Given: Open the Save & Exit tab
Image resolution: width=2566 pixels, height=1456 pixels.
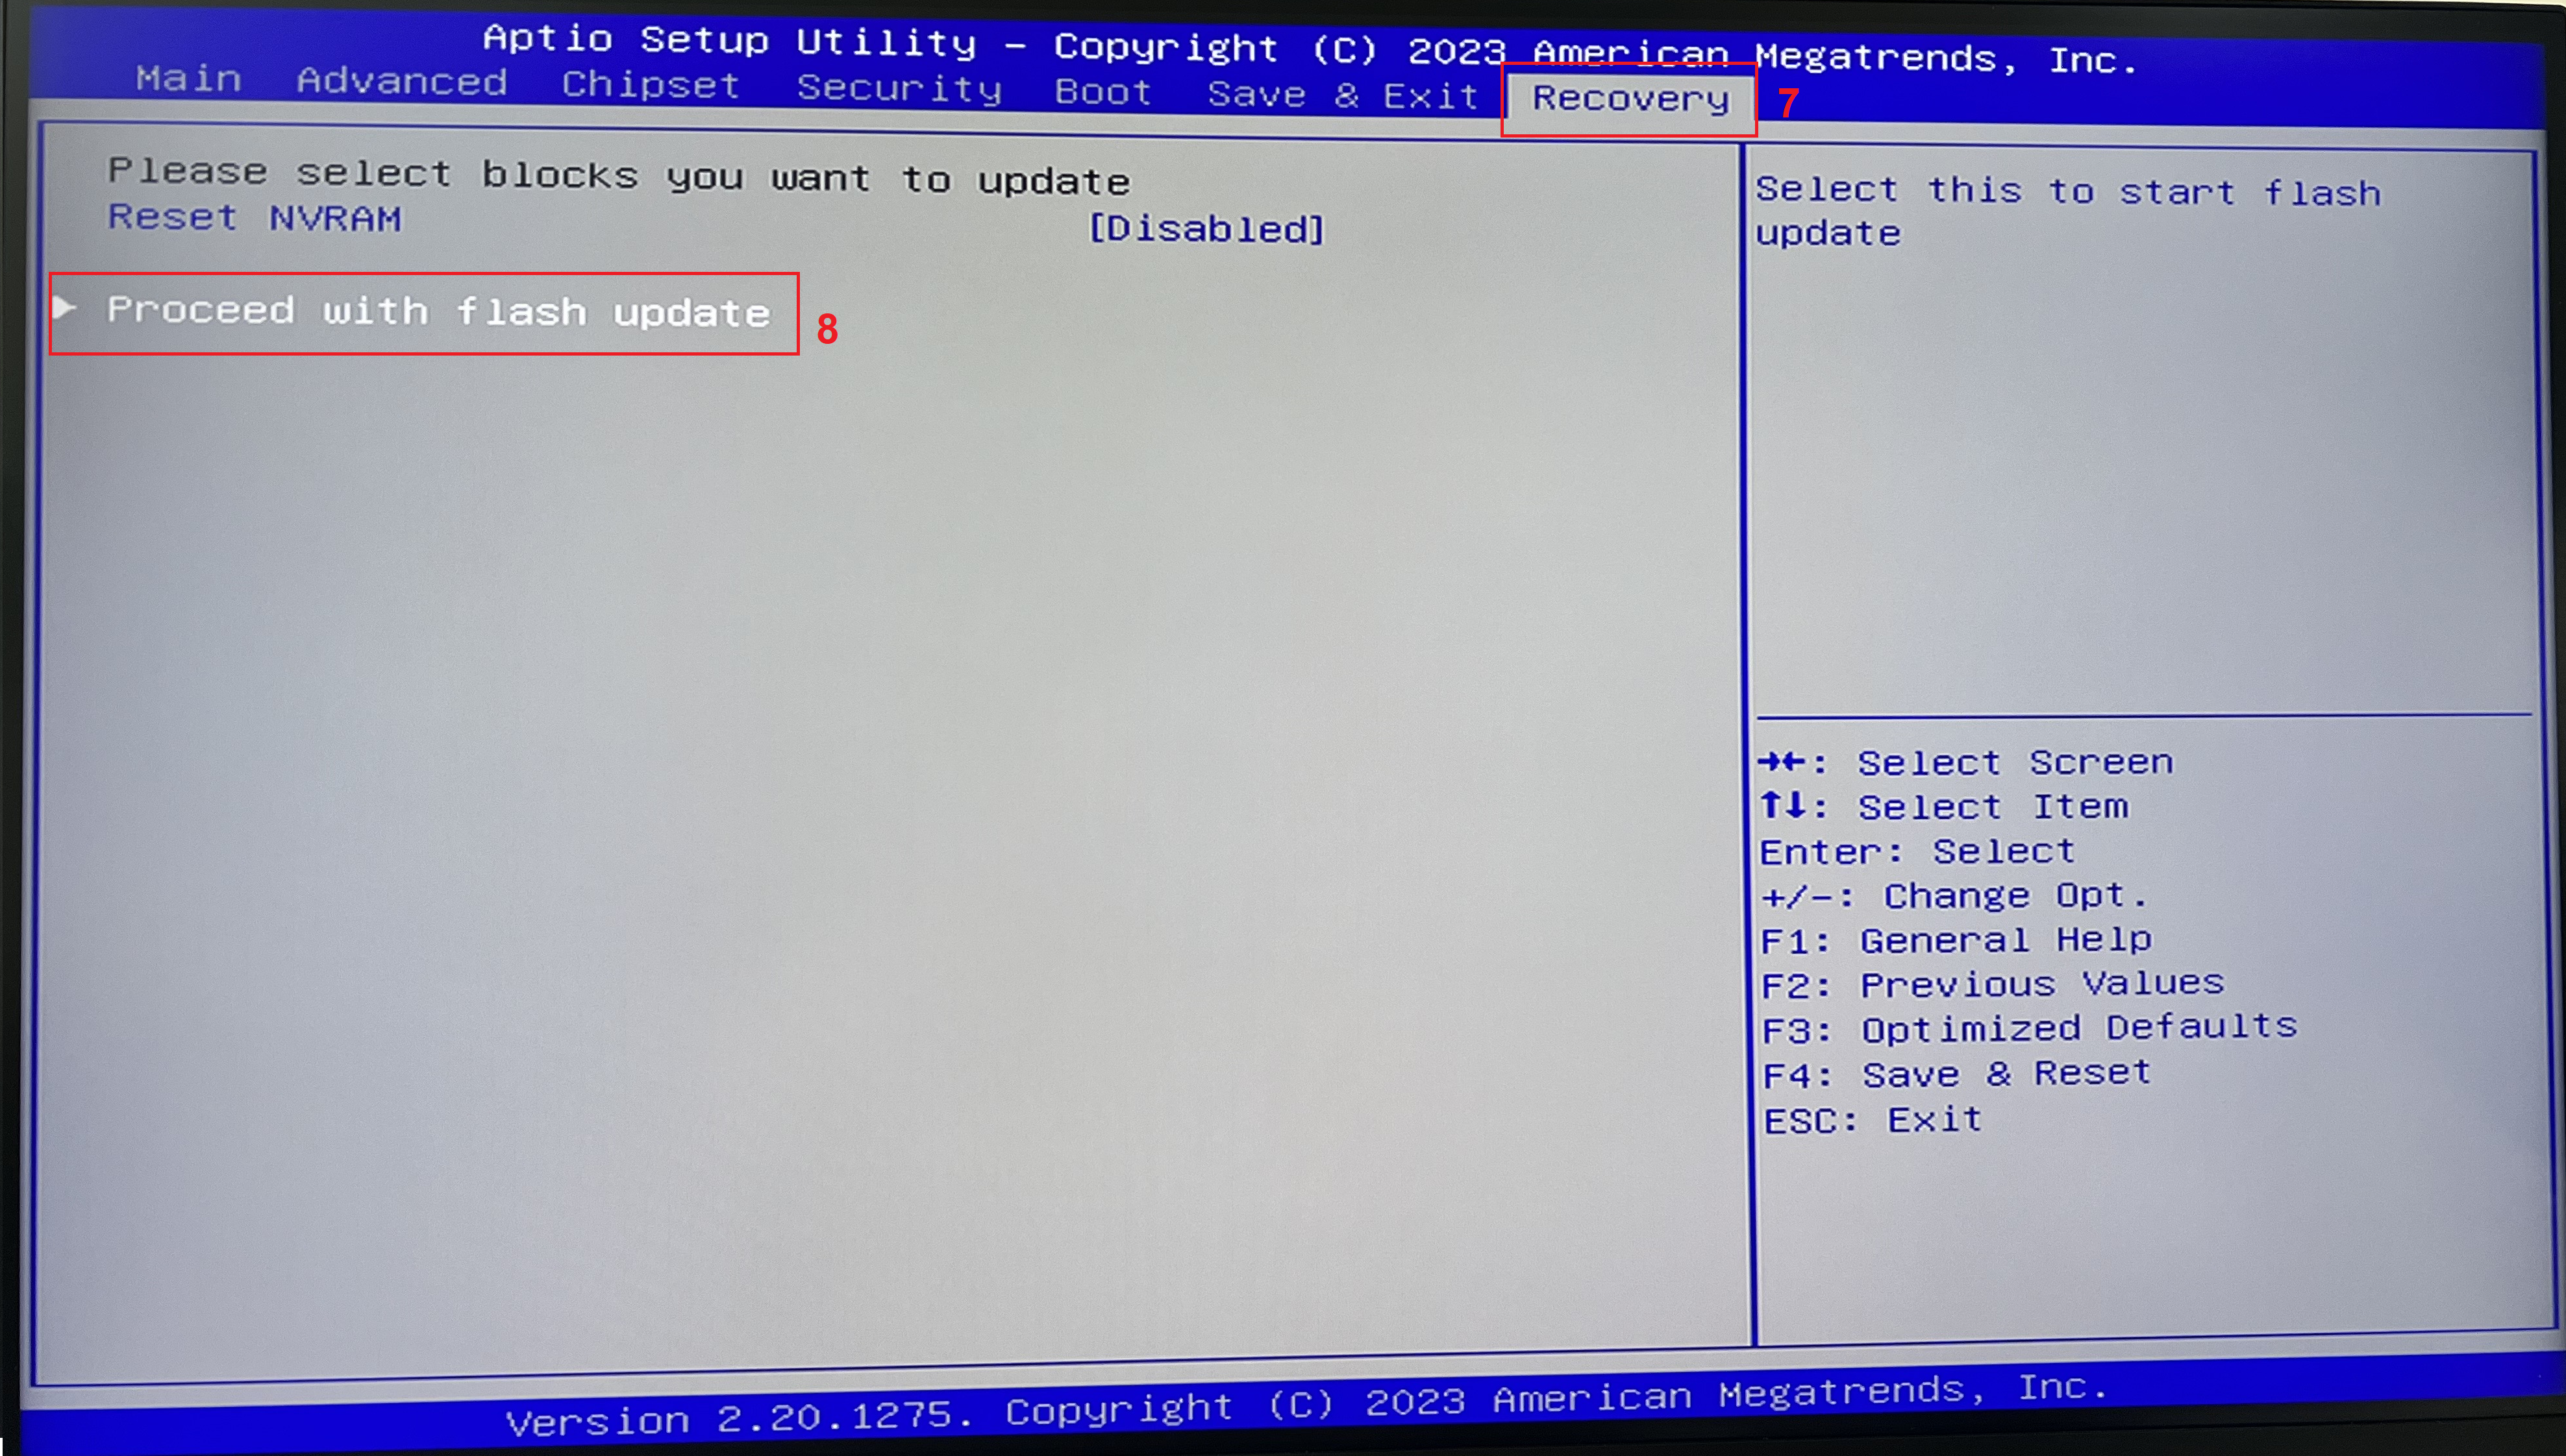Looking at the screenshot, I should click(x=1343, y=95).
